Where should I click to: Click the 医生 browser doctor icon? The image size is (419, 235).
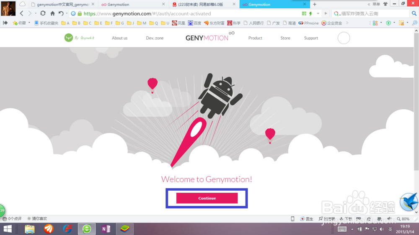pyautogui.click(x=307, y=219)
